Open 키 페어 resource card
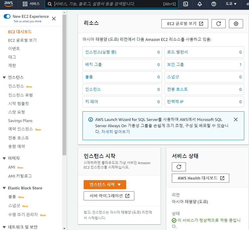Screen dimensions: 249x230 [122, 102]
